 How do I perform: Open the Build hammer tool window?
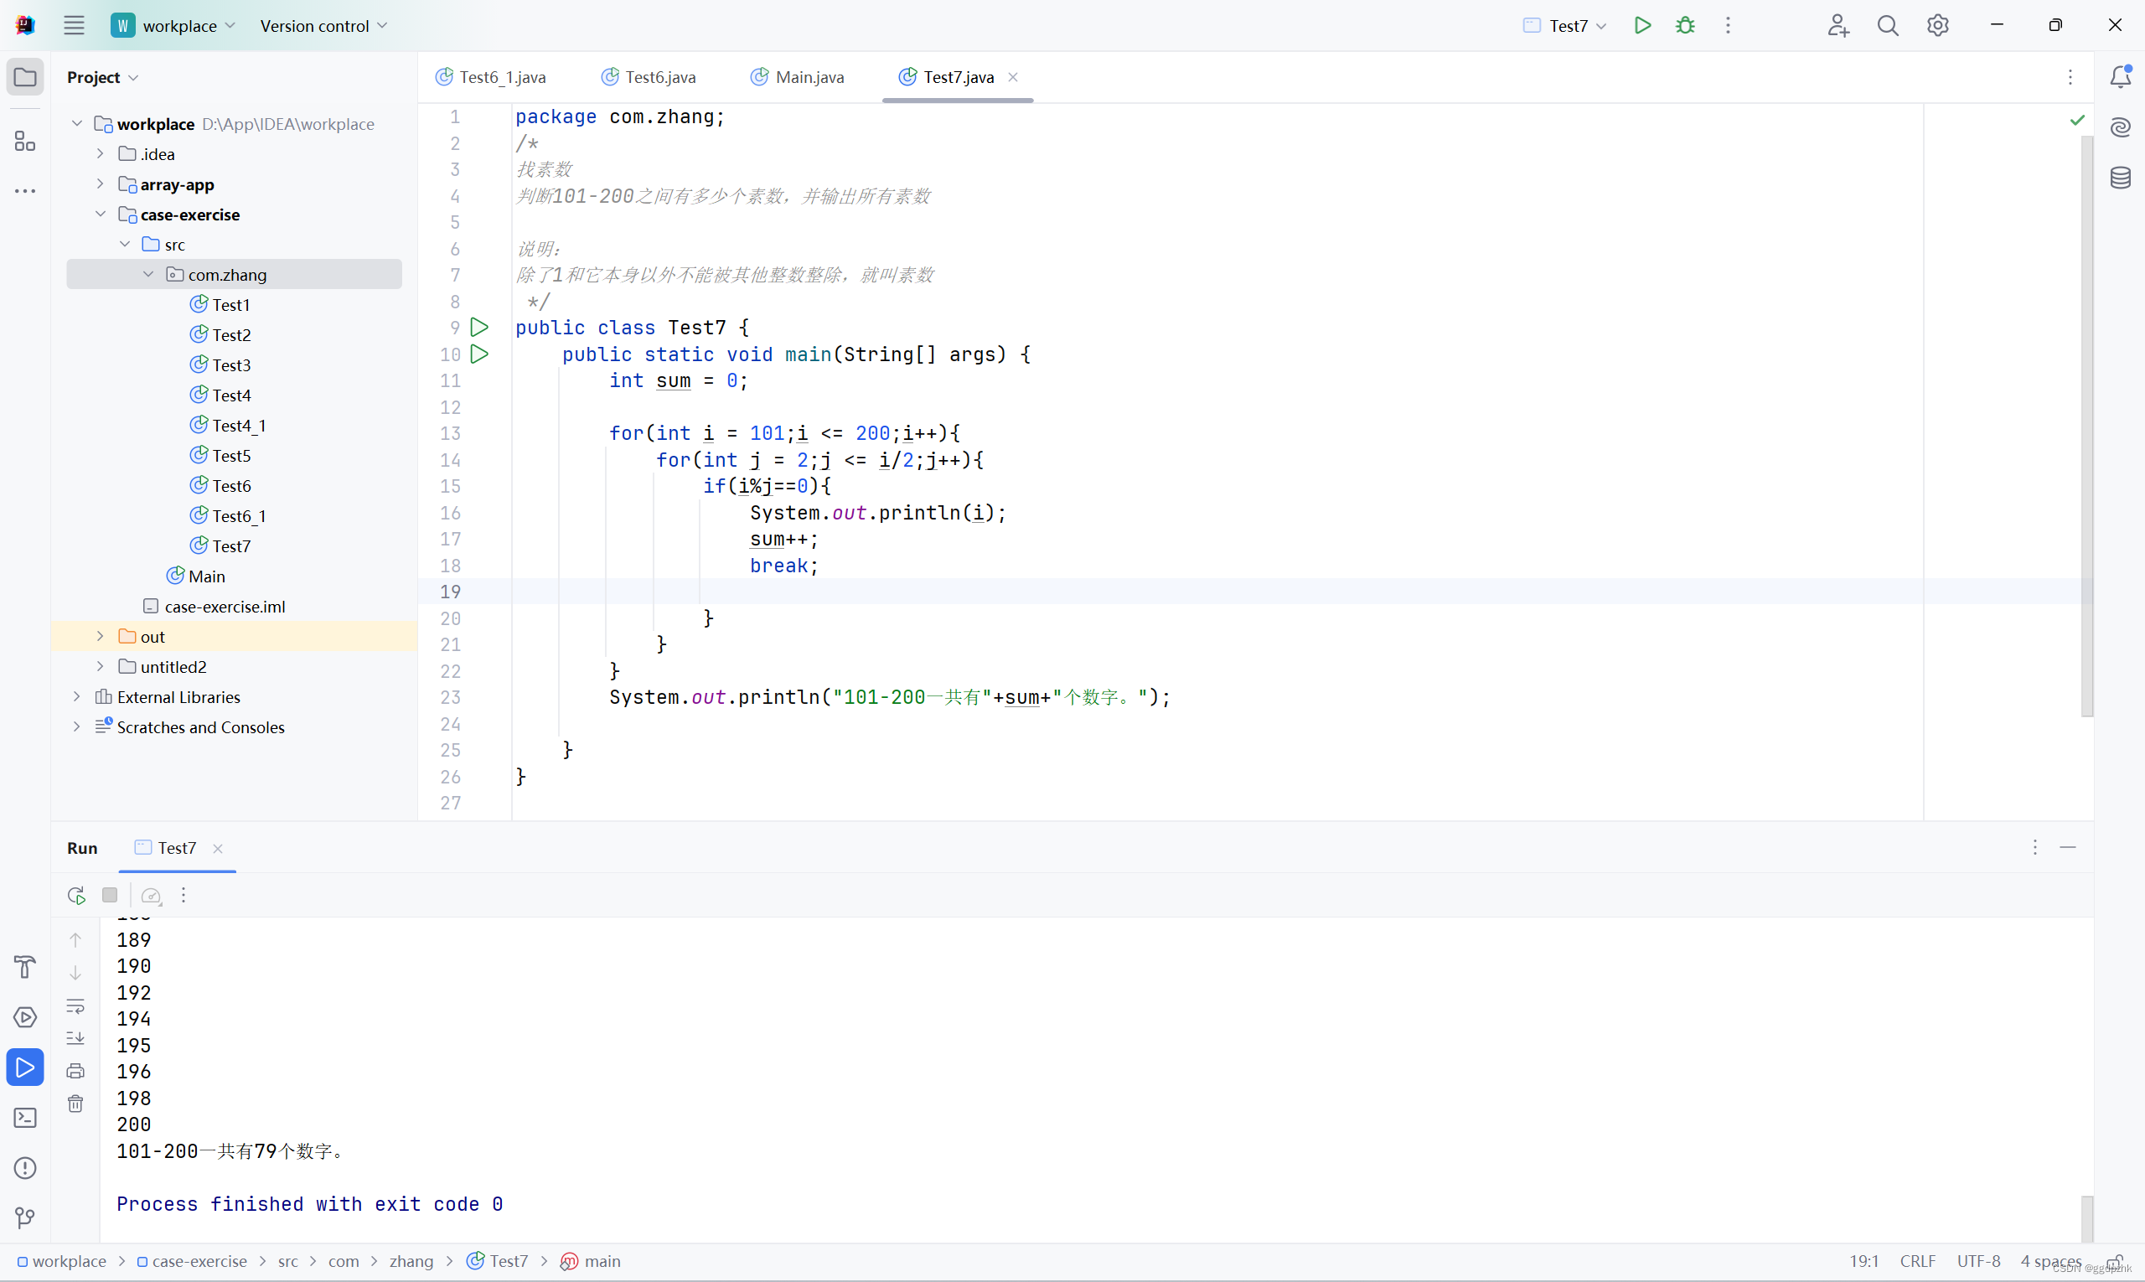25,967
